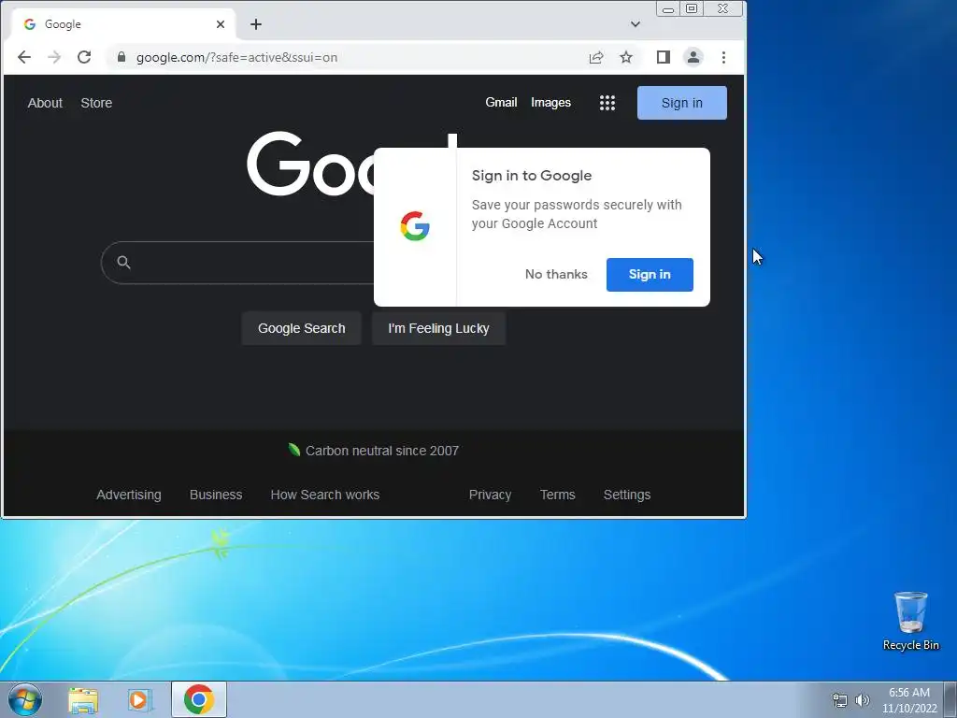Open the Business footer link
Viewport: 957px width, 718px height.
tap(216, 495)
